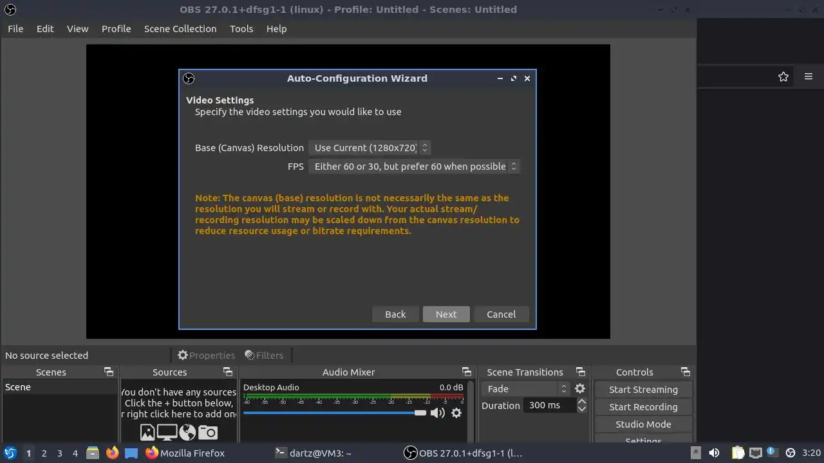Click the Duration 300 ms field
The height and width of the screenshot is (463, 824).
click(x=550, y=406)
